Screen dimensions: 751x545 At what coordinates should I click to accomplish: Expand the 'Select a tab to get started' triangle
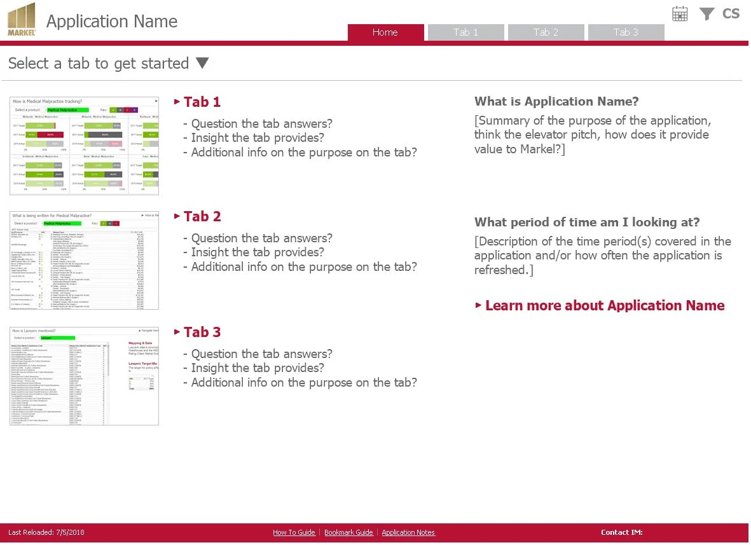(x=202, y=62)
